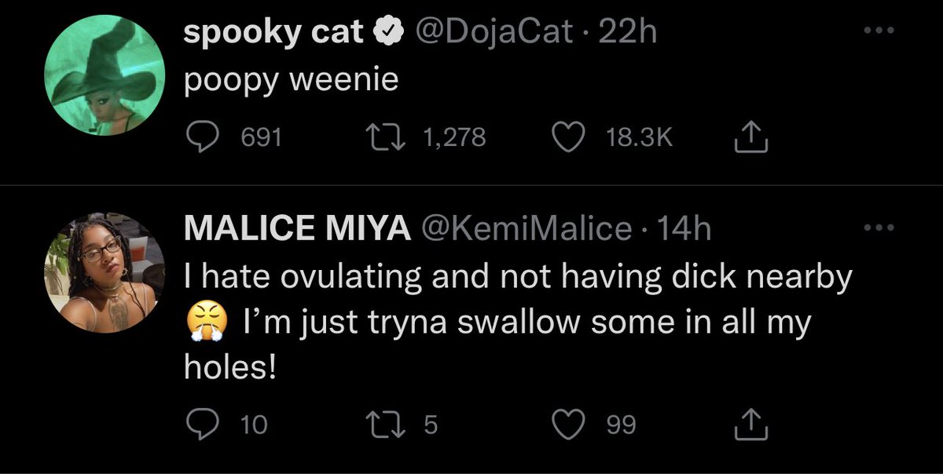943x474 pixels.
Task: Share the @DojaCat tweet
Action: (x=750, y=138)
